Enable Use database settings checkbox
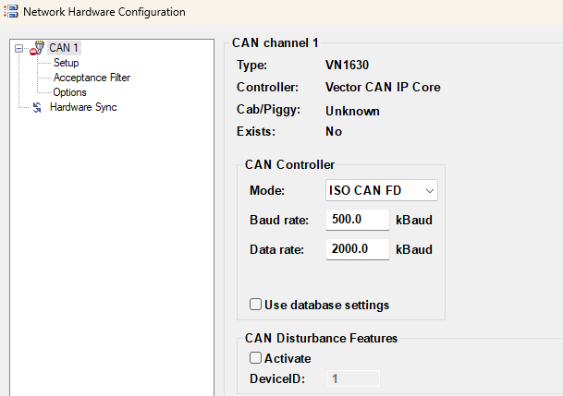Screen dimensions: 563x396 click(255, 305)
